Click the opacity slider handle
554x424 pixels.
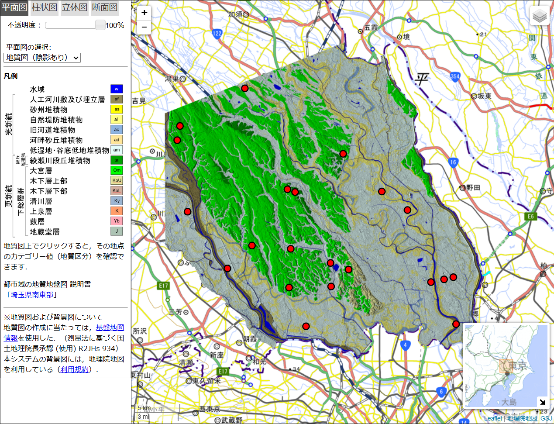point(100,25)
